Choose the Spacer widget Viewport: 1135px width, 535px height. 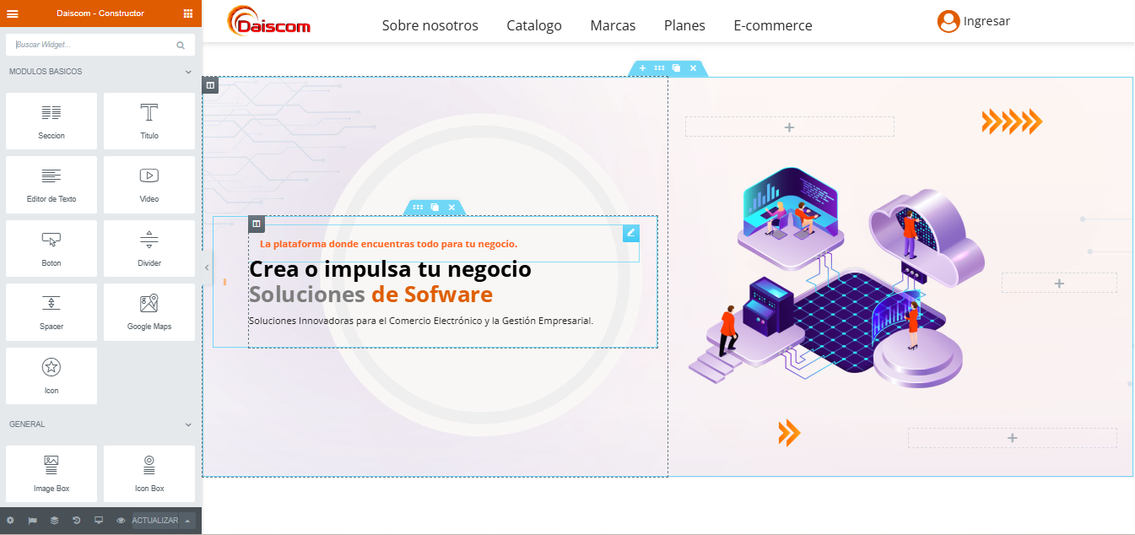click(x=51, y=311)
